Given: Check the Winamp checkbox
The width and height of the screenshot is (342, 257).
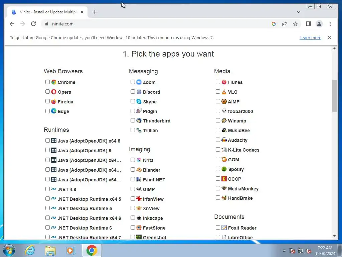Looking at the screenshot, I should 218,120.
